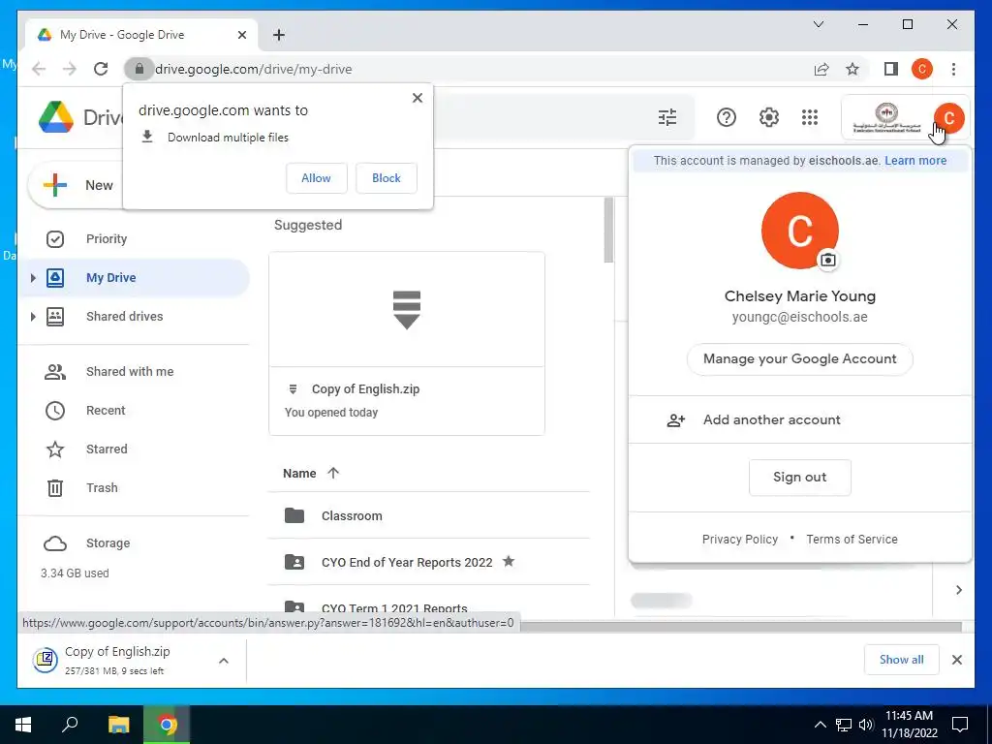
Task: Click the Classroom folder icon
Action: [x=294, y=515]
